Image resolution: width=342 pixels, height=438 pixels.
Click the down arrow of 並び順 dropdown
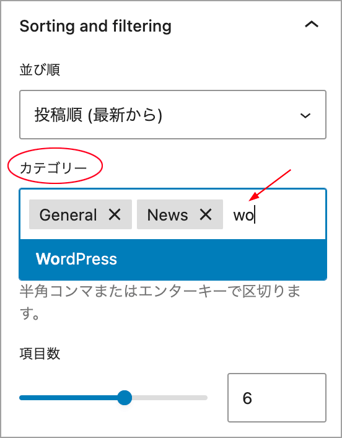tap(305, 115)
